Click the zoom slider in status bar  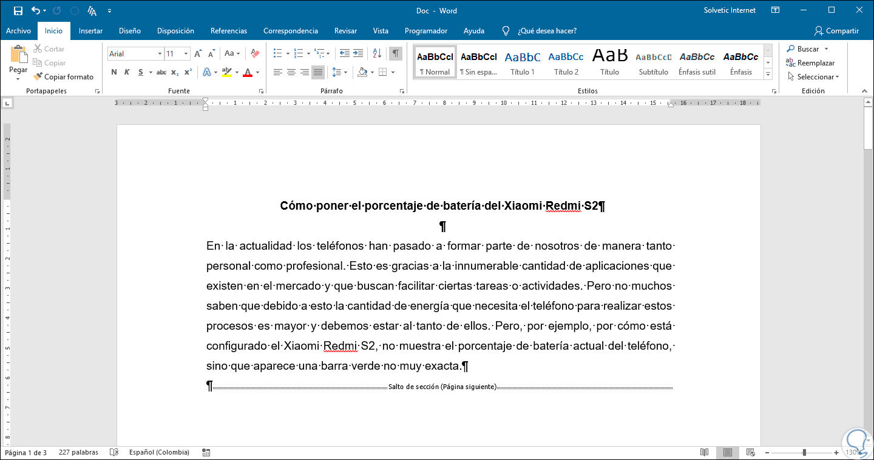coord(804,453)
